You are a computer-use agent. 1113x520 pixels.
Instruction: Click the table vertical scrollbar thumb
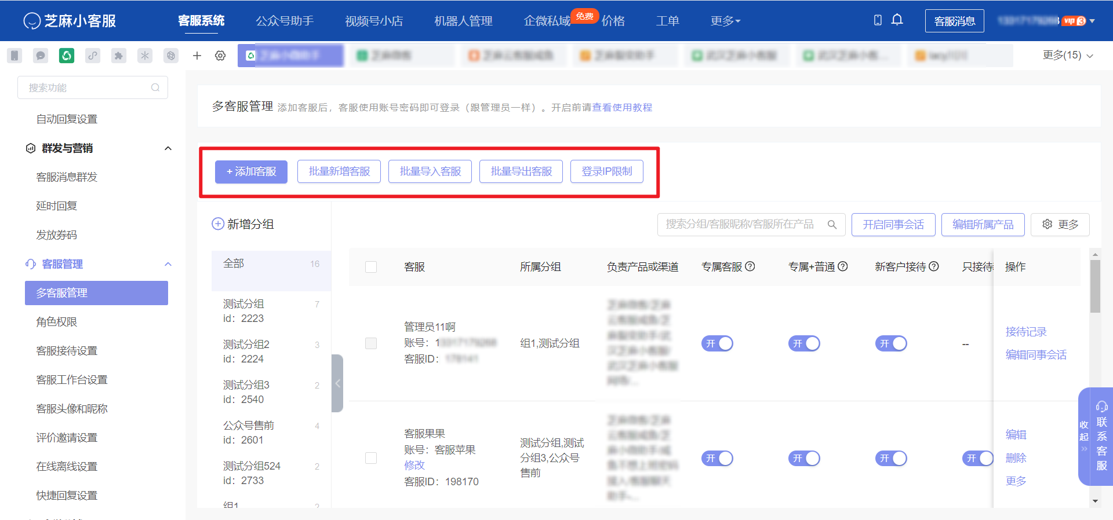[x=1095, y=287]
